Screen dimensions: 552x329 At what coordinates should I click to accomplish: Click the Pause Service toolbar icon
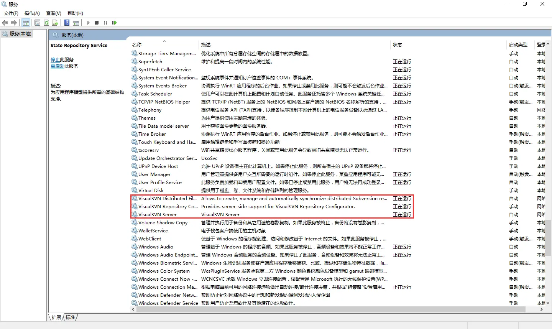point(105,23)
